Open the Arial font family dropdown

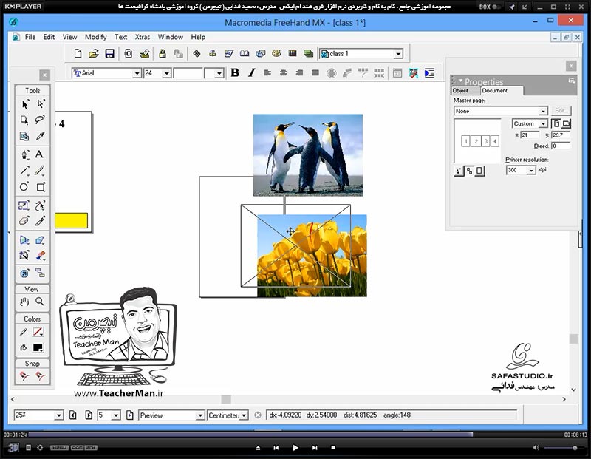(x=137, y=73)
